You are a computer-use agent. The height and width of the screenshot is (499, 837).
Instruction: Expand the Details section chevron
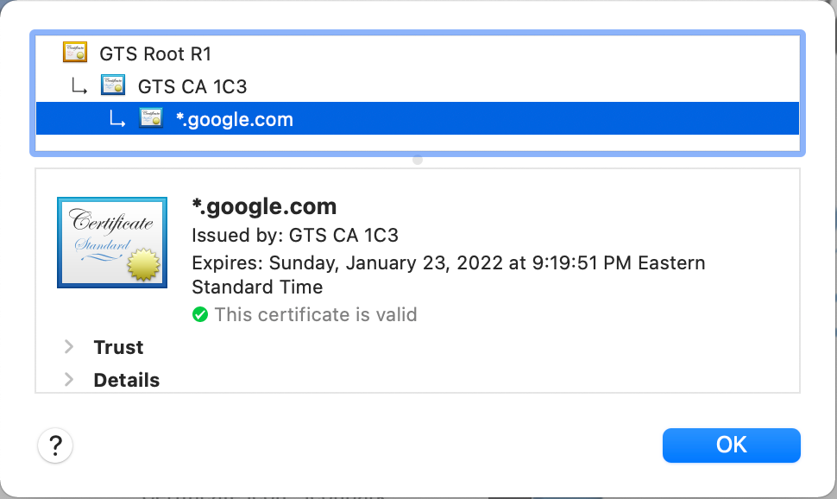pyautogui.click(x=69, y=379)
